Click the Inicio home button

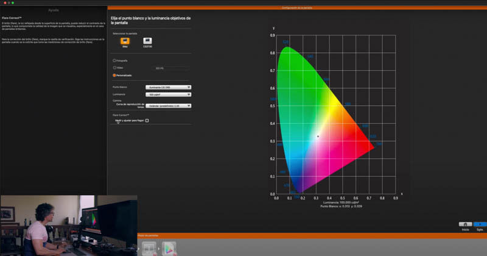tap(465, 224)
